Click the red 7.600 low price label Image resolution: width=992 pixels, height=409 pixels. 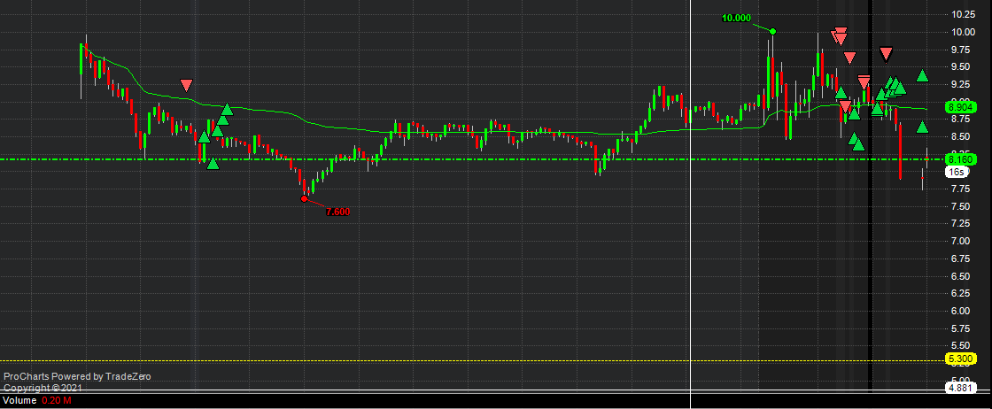[x=337, y=212]
